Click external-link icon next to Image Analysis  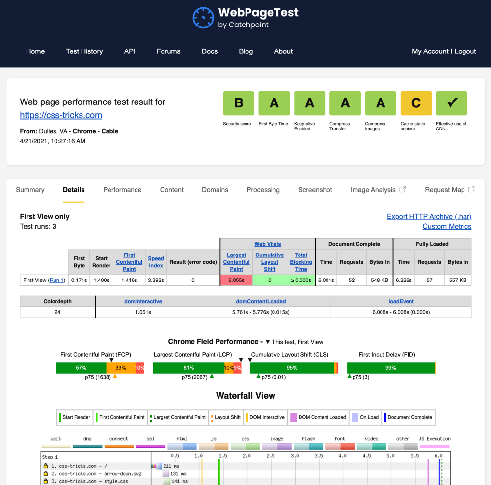point(403,189)
